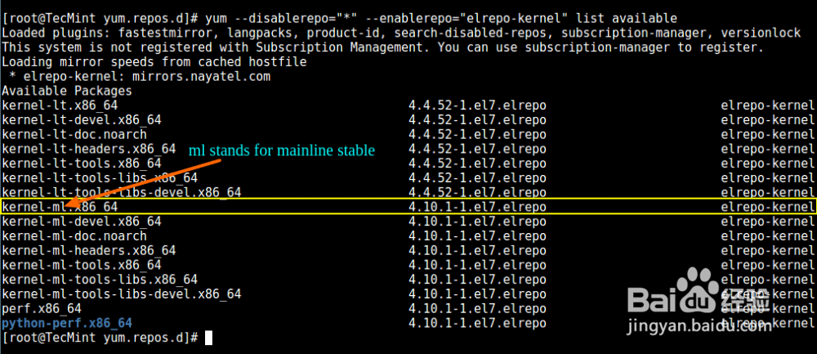Click the kernel-ml-devel.x86_64 package name
This screenshot has width=817, height=354.
pos(82,222)
